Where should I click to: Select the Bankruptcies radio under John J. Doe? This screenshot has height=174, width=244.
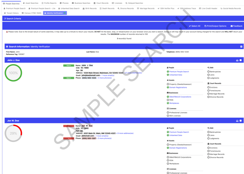209,72
